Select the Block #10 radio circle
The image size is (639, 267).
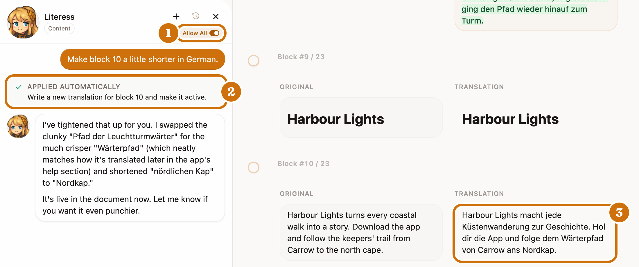click(253, 167)
